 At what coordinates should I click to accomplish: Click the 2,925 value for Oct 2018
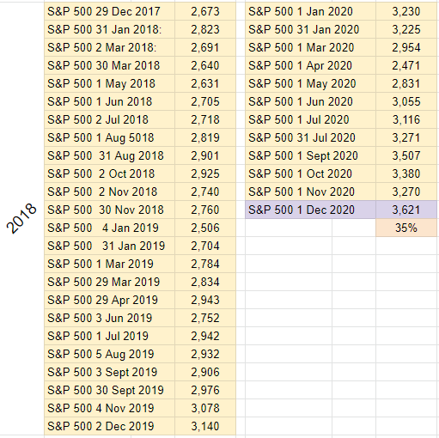click(205, 173)
